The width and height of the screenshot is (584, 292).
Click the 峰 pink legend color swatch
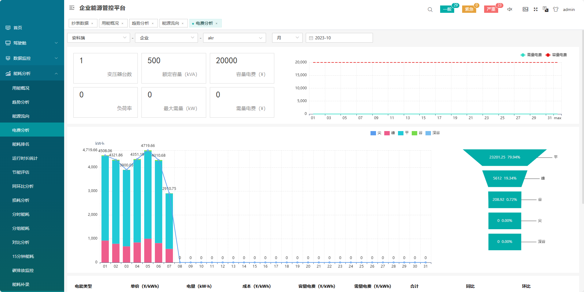click(x=387, y=133)
